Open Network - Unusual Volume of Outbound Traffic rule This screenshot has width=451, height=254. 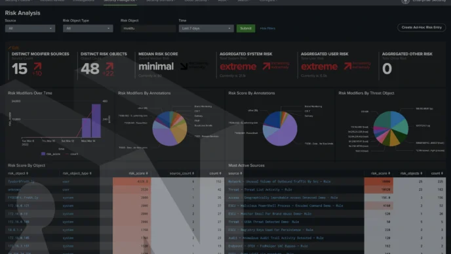(279, 182)
